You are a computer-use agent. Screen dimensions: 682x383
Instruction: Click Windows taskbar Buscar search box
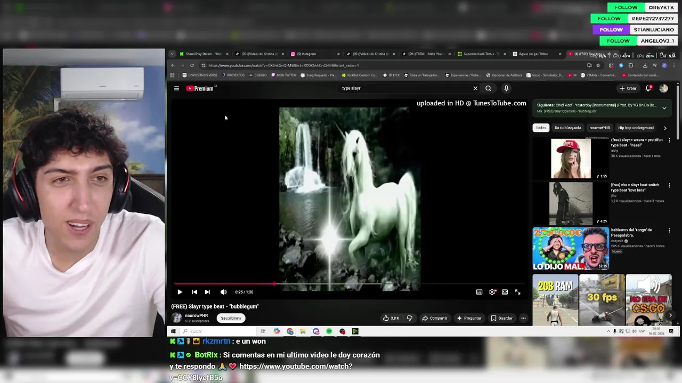[x=218, y=331]
